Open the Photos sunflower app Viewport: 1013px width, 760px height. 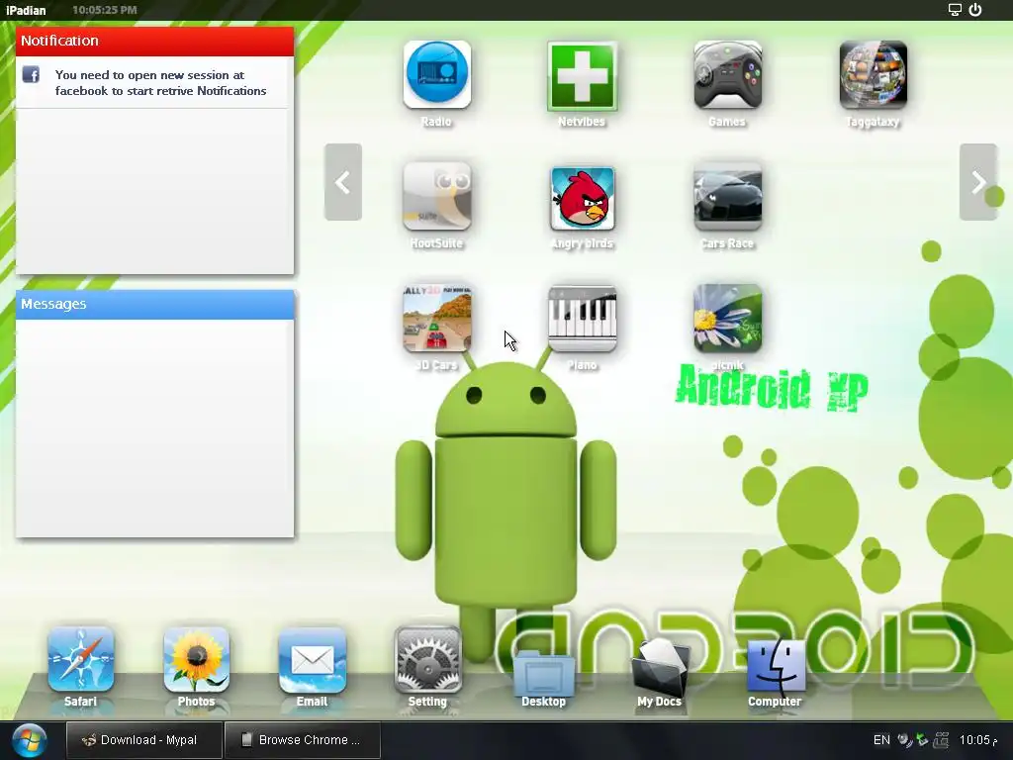(x=197, y=660)
